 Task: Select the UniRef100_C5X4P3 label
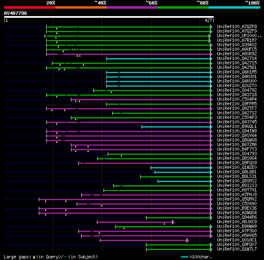[x=237, y=118]
